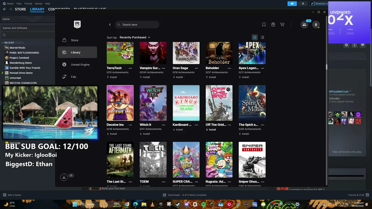Open Spotify from the taskbar

tap(203, 204)
